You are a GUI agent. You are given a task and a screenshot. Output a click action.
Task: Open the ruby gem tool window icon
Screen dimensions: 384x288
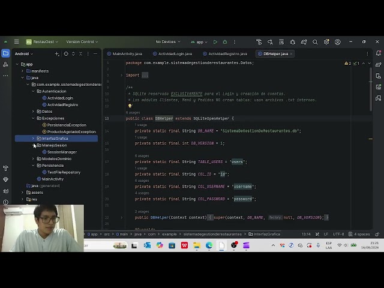pyautogui.click(x=5, y=179)
